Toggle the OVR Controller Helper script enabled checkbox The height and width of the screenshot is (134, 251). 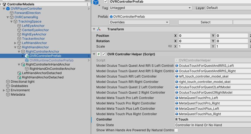[x=104, y=54]
